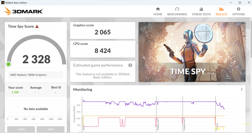Click the Graphics test 2 chart marker

[184, 125]
